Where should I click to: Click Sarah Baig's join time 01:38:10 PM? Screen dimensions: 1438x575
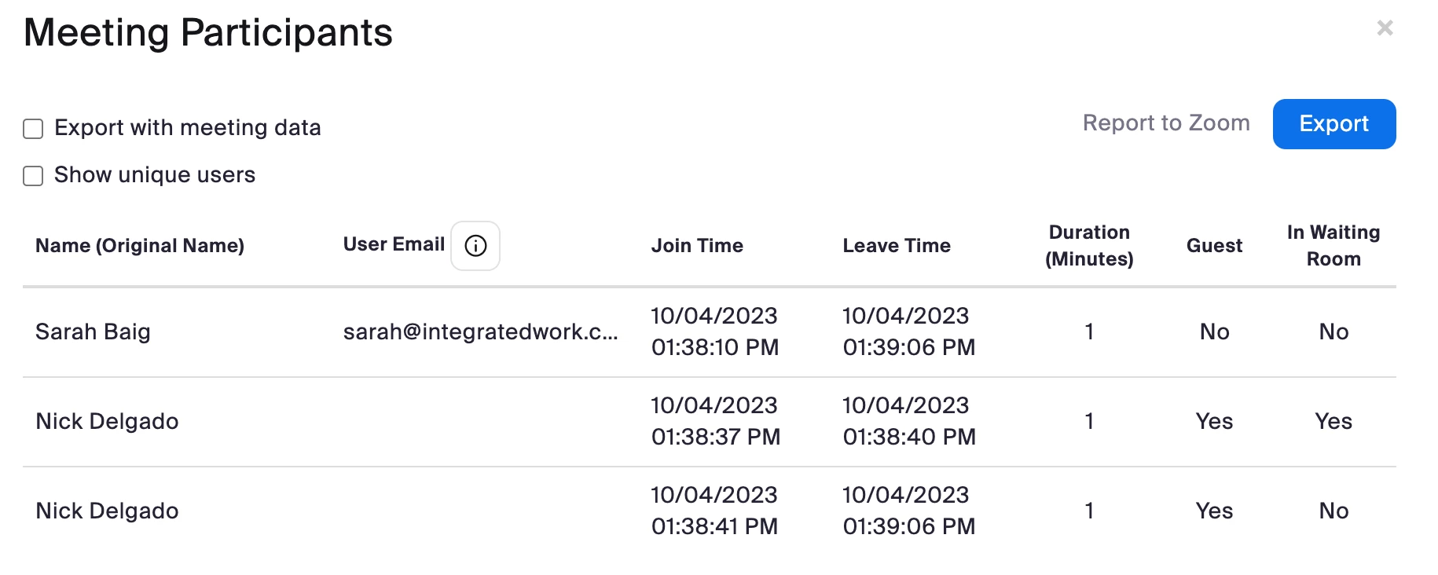pos(714,347)
